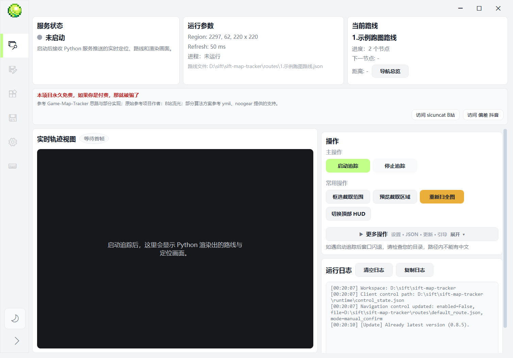513x358 pixels.
Task: Open 访问 偏差 抖音 link button
Action: click(x=483, y=115)
